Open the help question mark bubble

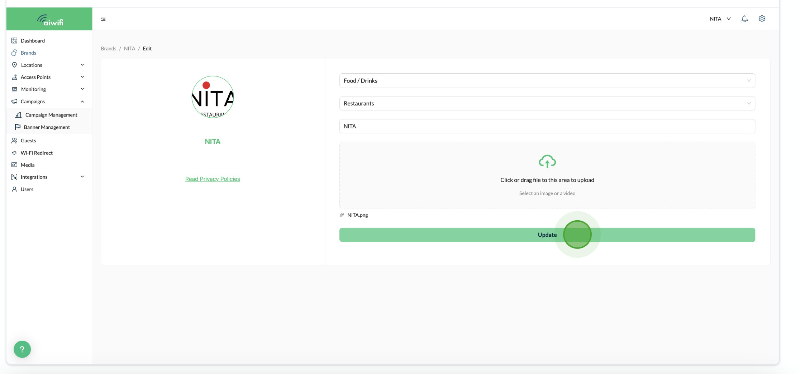point(22,349)
